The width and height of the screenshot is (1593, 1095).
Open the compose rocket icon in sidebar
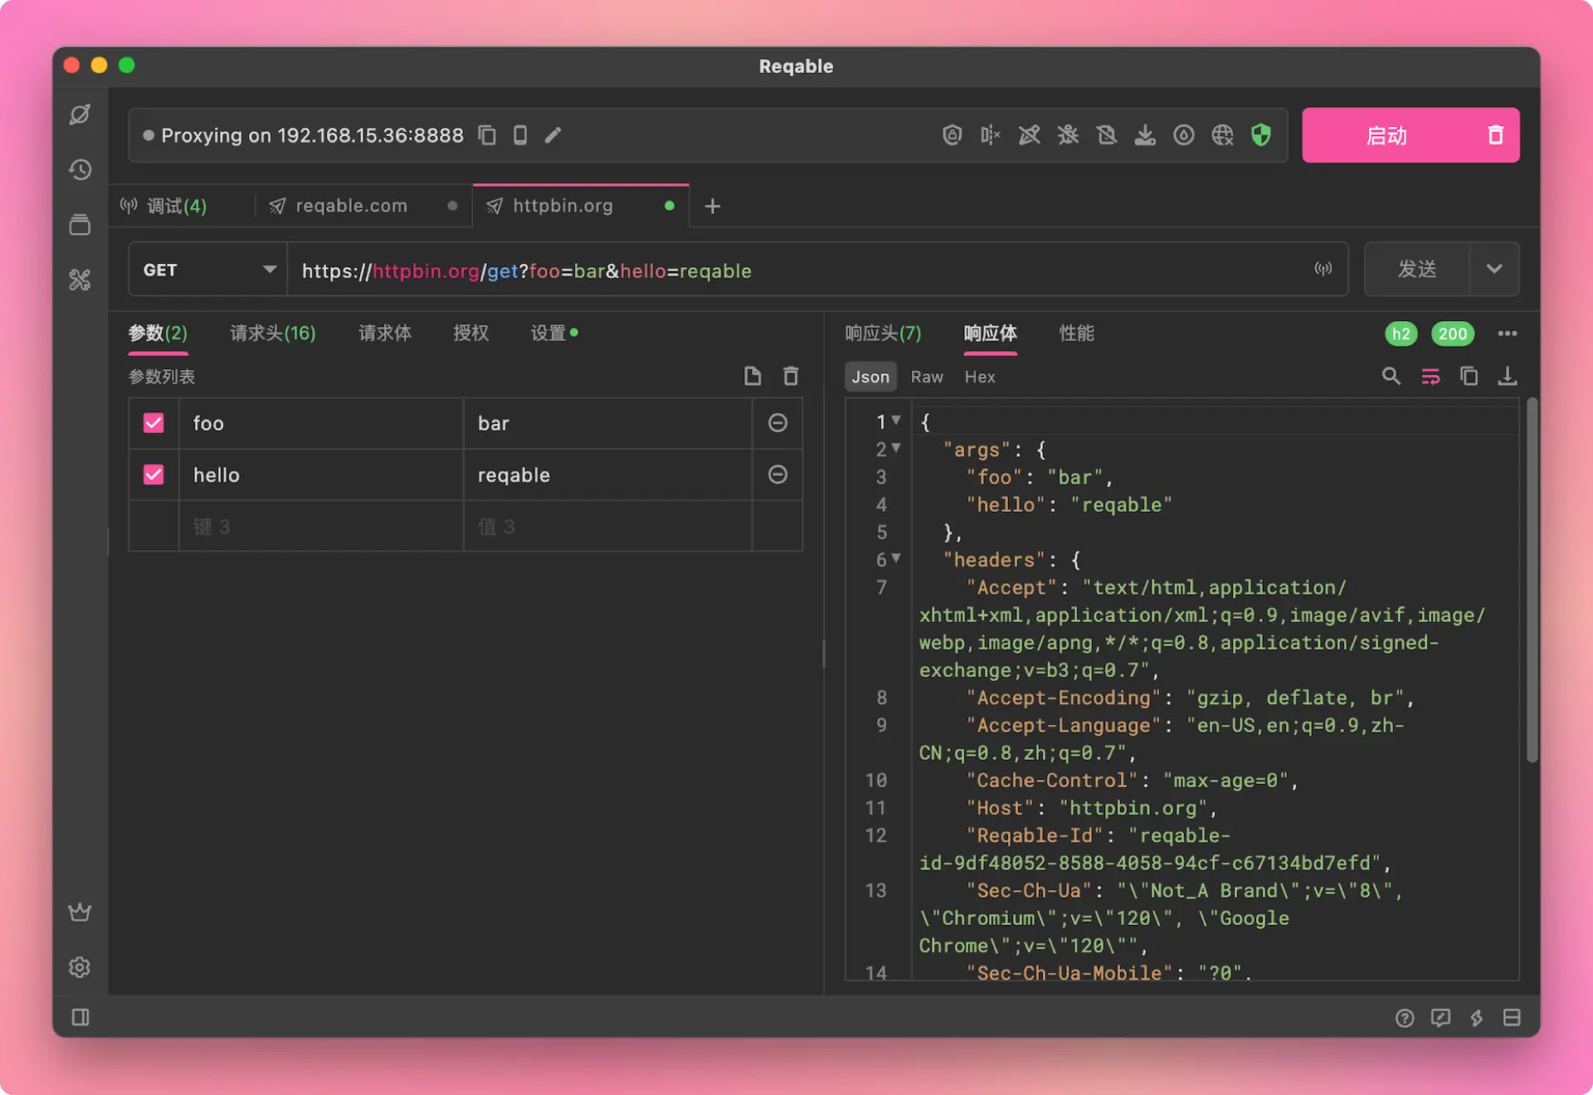pos(80,114)
